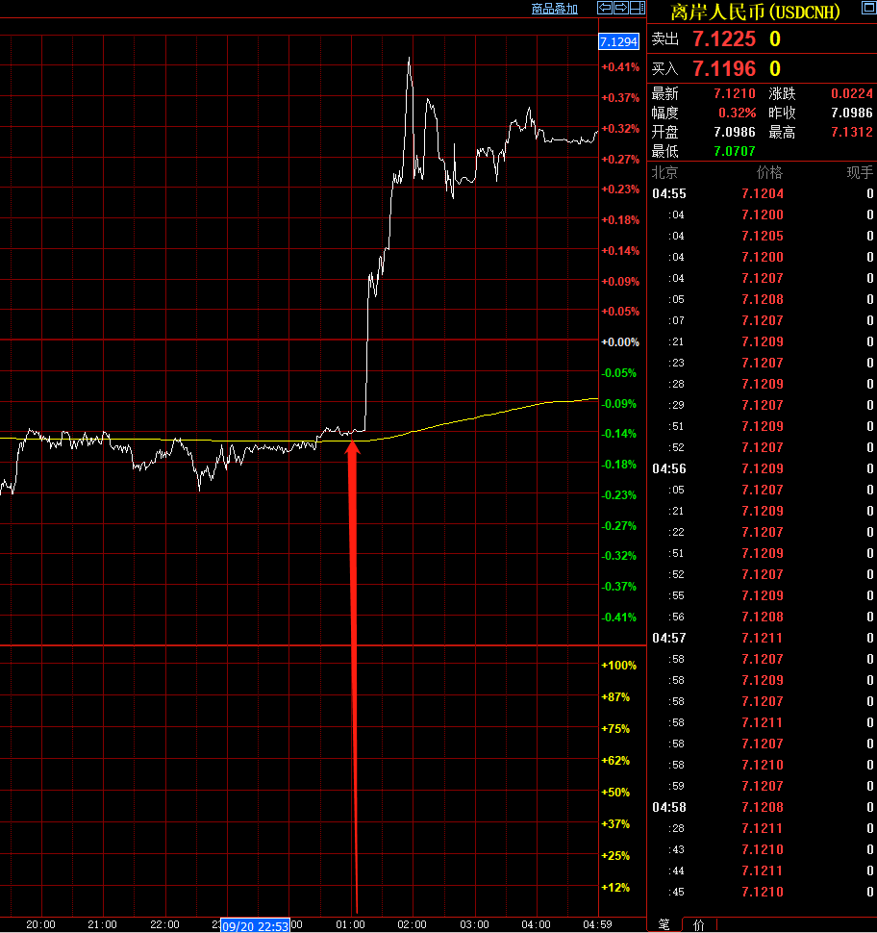
Task: Click the 20:00 time axis label
Action: tap(40, 924)
